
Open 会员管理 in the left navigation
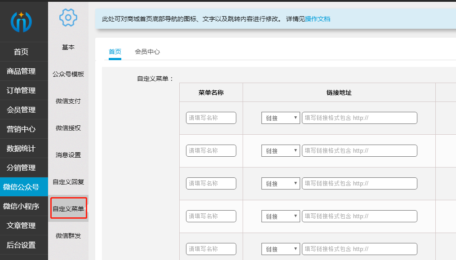click(22, 109)
